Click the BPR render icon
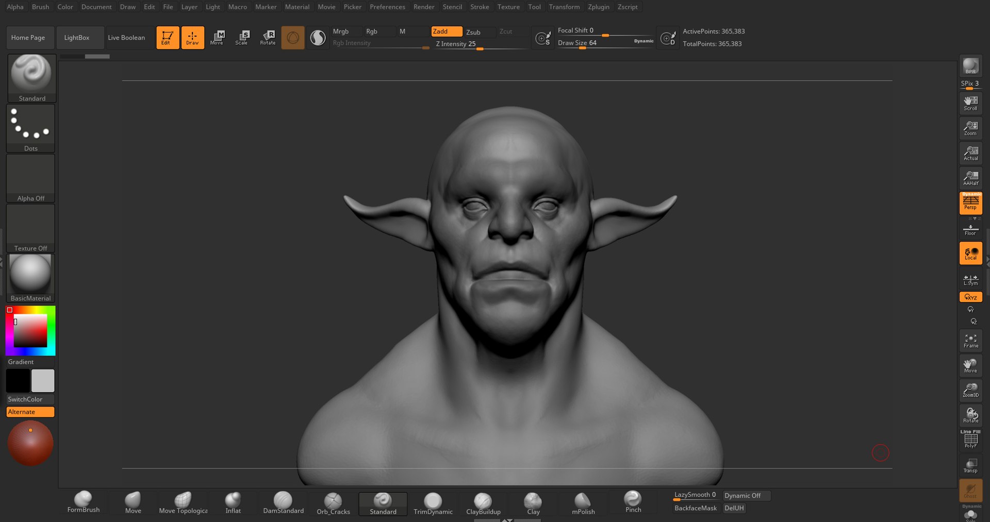990x522 pixels. click(970, 66)
